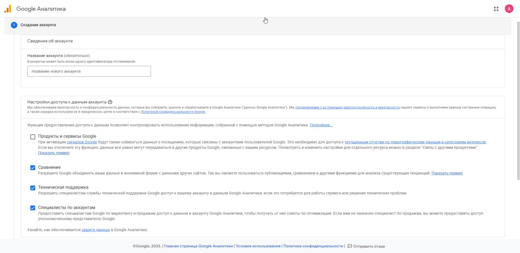Click "Показать пример" in the Сравнение description
Image resolution: width=520 pixels, height=253 pixels.
click(x=447, y=174)
